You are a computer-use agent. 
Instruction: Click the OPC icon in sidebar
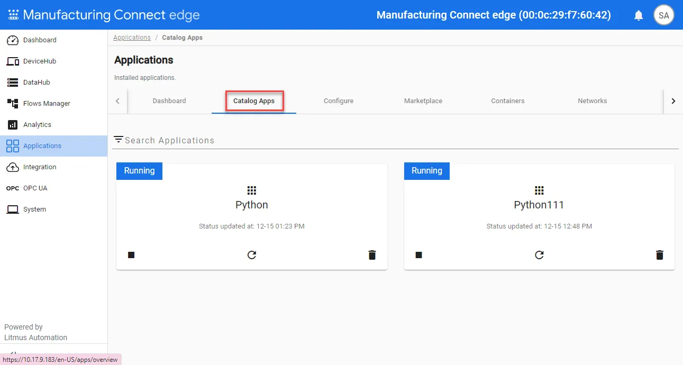click(13, 188)
